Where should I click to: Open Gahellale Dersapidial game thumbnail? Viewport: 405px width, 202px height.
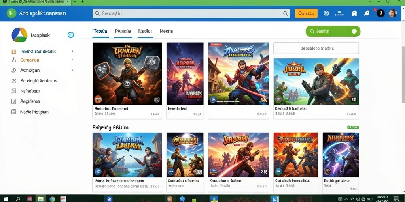pyautogui.click(x=296, y=155)
